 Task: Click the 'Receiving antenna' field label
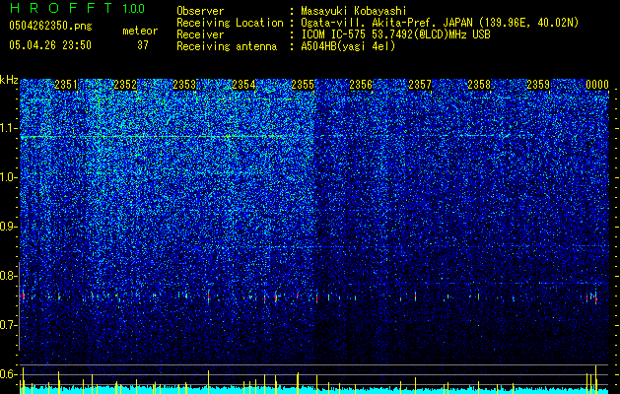[227, 46]
